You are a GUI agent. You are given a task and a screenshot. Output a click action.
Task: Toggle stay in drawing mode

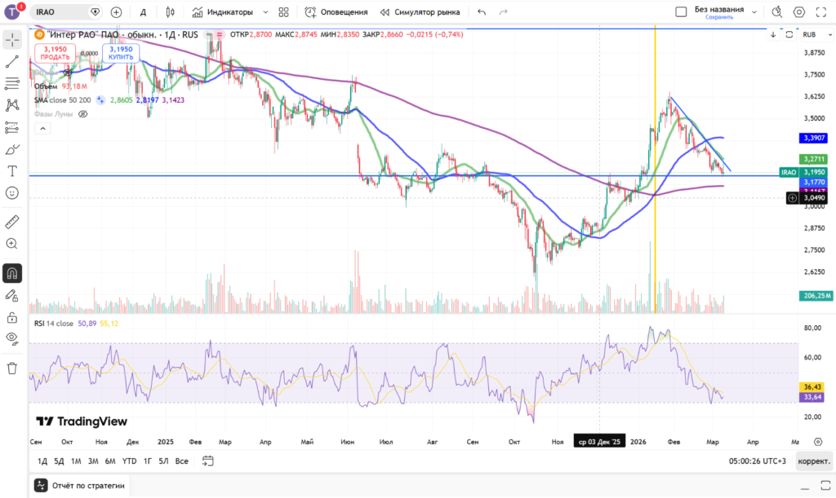(x=12, y=295)
